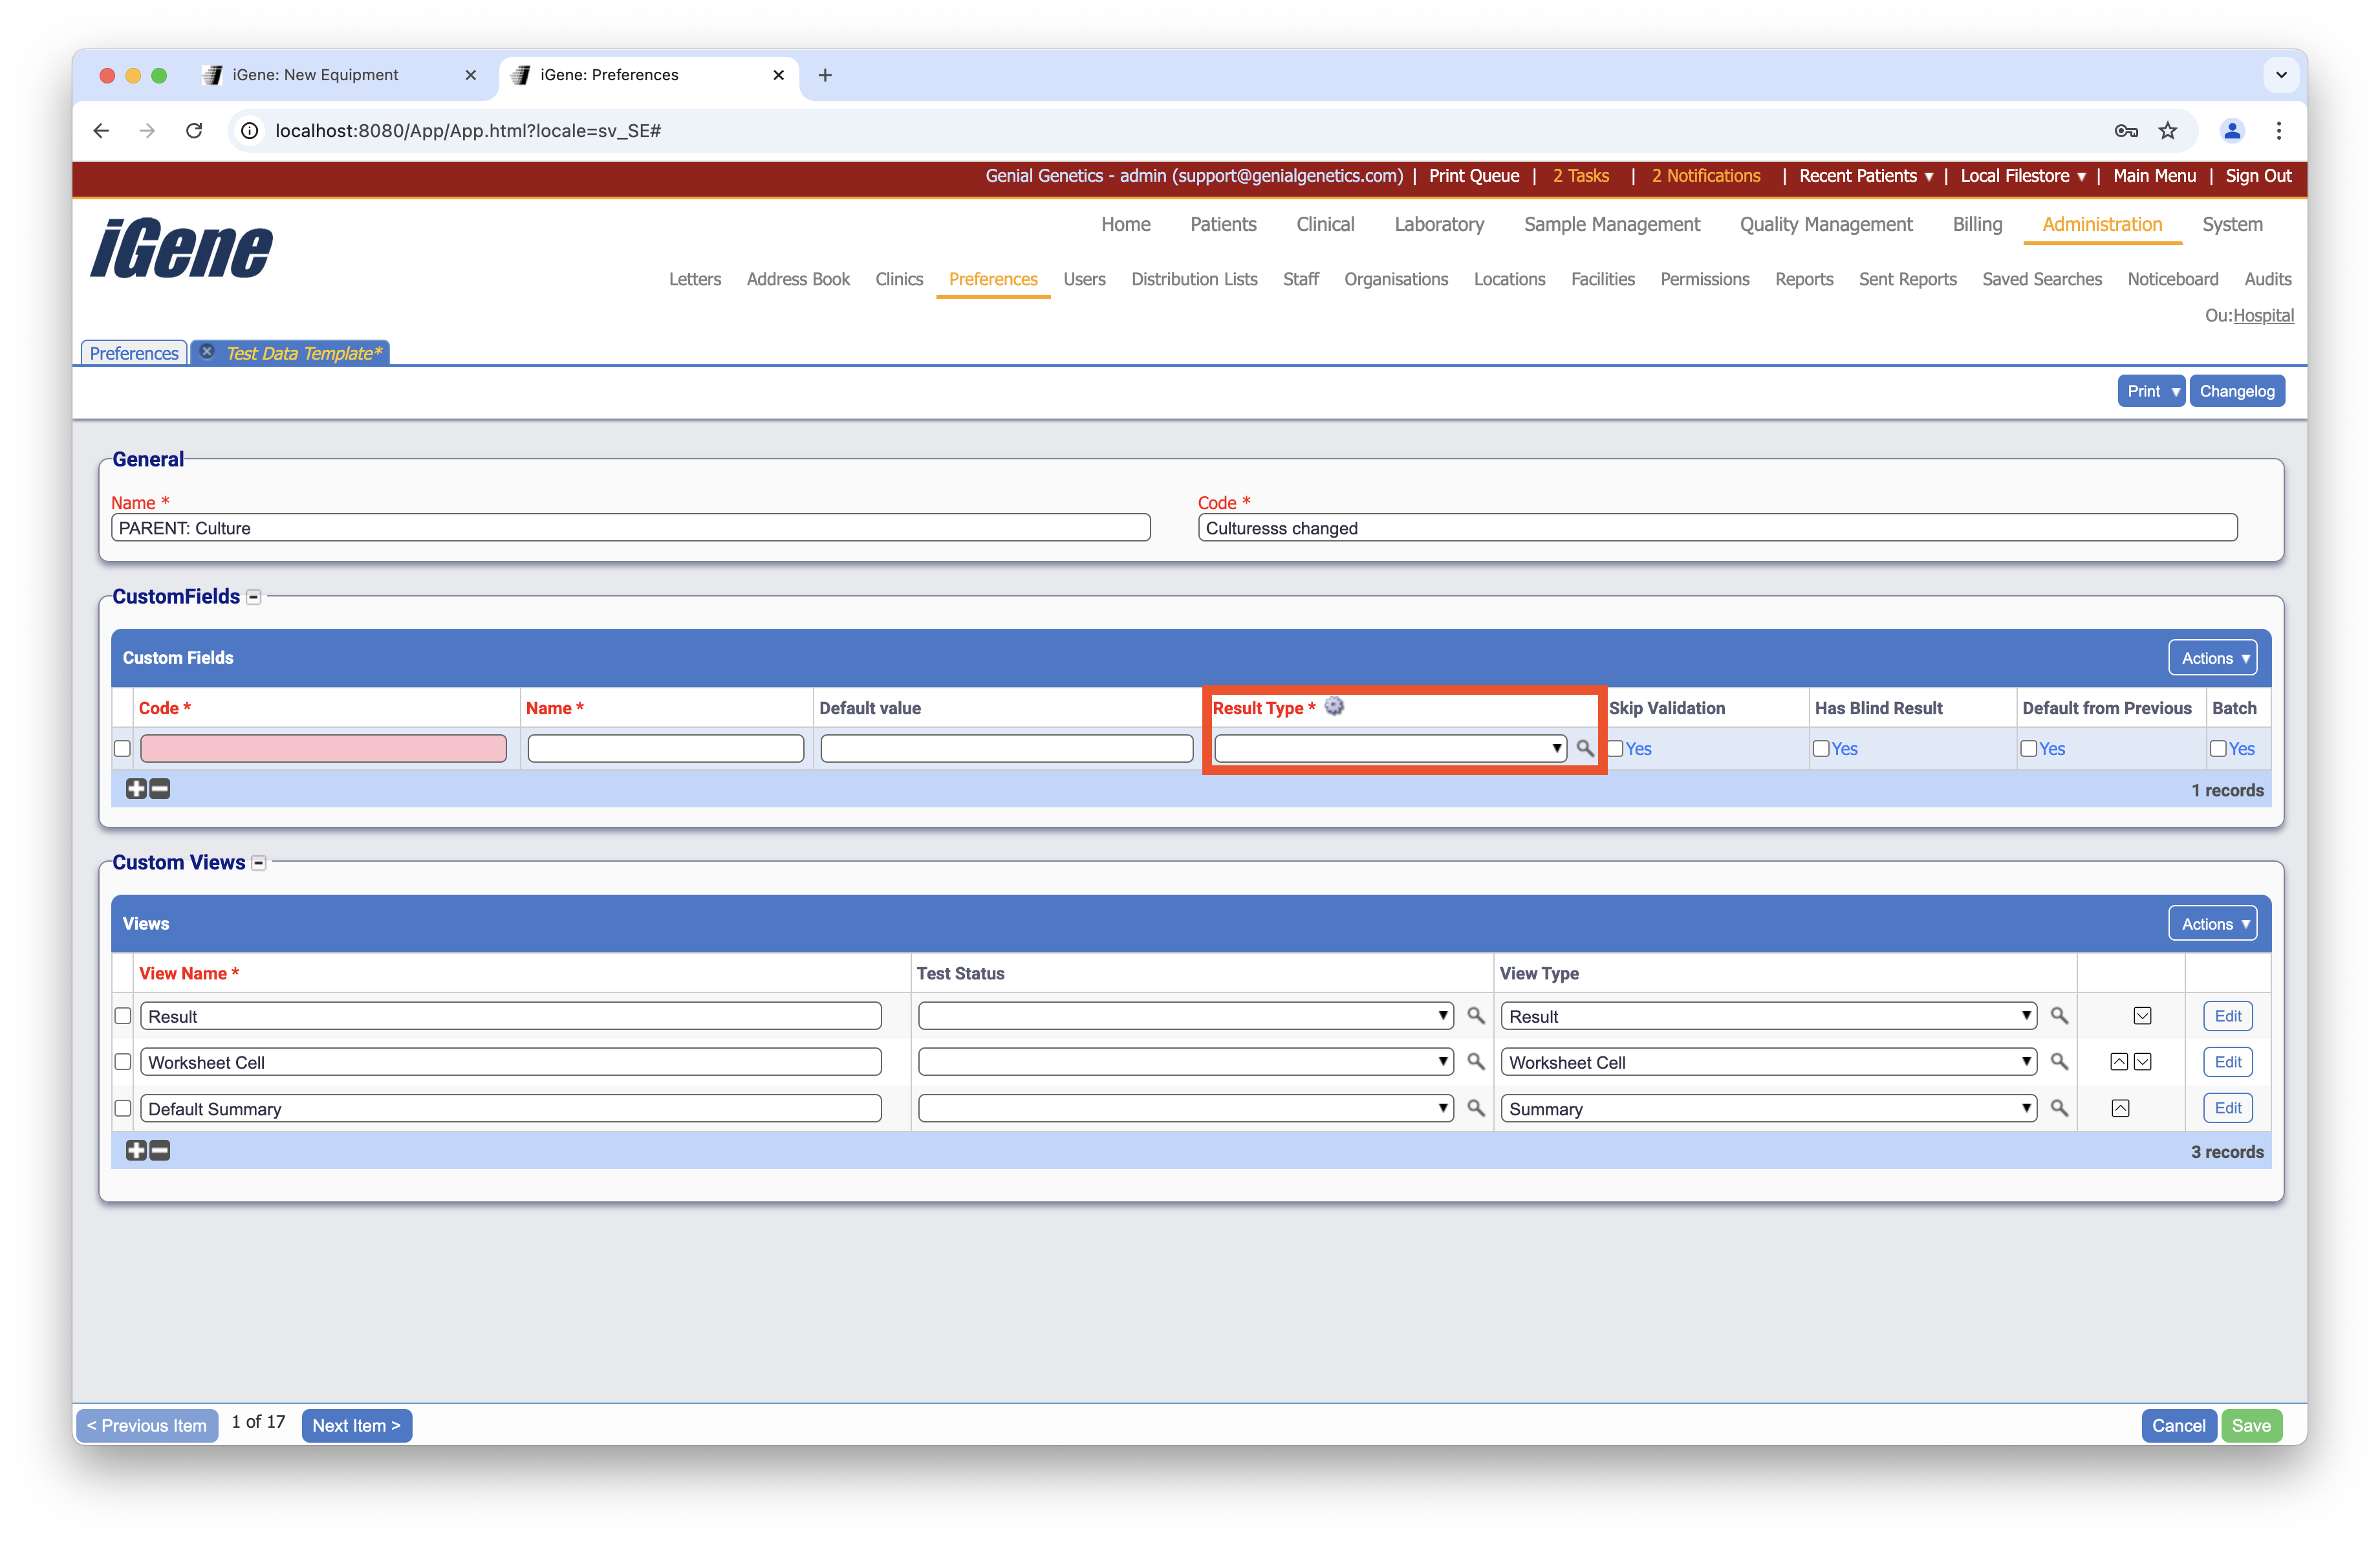This screenshot has height=1541, width=2380.
Task: Open Custom Fields Actions dropdown
Action: point(2213,658)
